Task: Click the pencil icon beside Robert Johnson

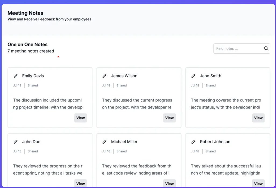Action: coord(193,142)
